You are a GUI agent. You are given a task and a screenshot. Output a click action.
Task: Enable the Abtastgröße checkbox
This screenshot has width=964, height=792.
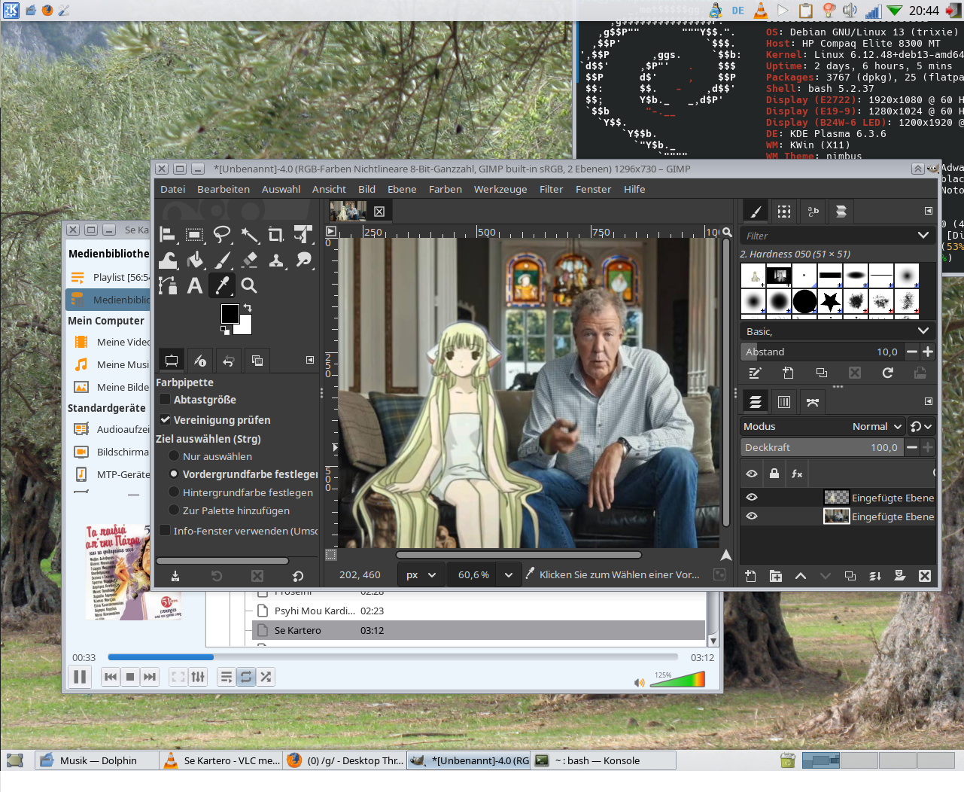click(x=165, y=400)
